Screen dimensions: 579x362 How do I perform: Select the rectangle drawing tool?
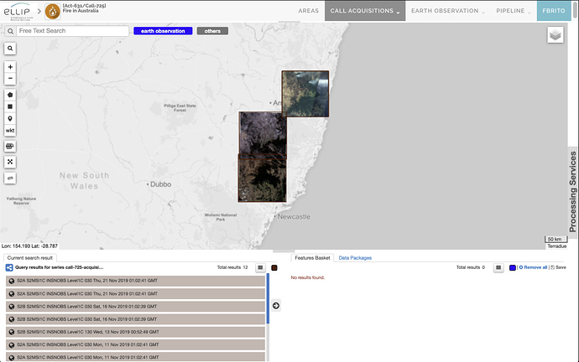click(10, 107)
